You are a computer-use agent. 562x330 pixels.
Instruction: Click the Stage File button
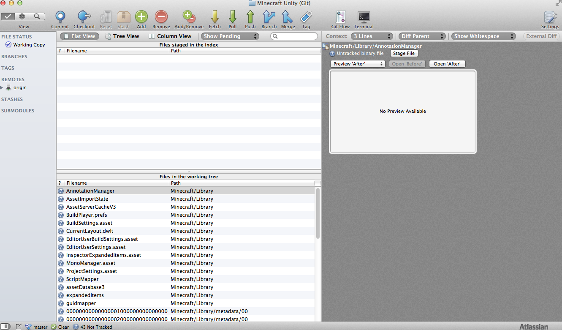pos(404,53)
